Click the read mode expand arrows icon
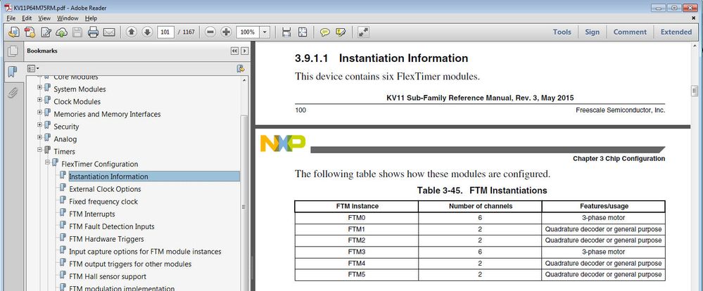Image resolution: width=703 pixels, height=291 pixels. [x=363, y=32]
